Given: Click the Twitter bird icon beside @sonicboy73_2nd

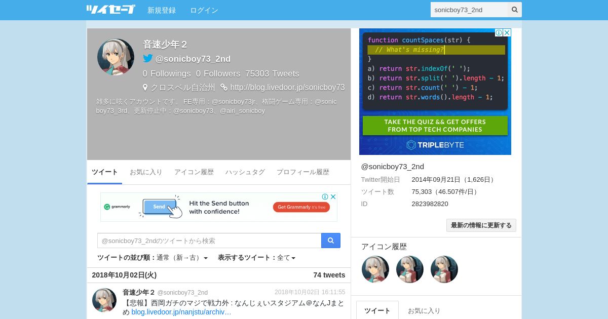Looking at the screenshot, I should click(148, 58).
